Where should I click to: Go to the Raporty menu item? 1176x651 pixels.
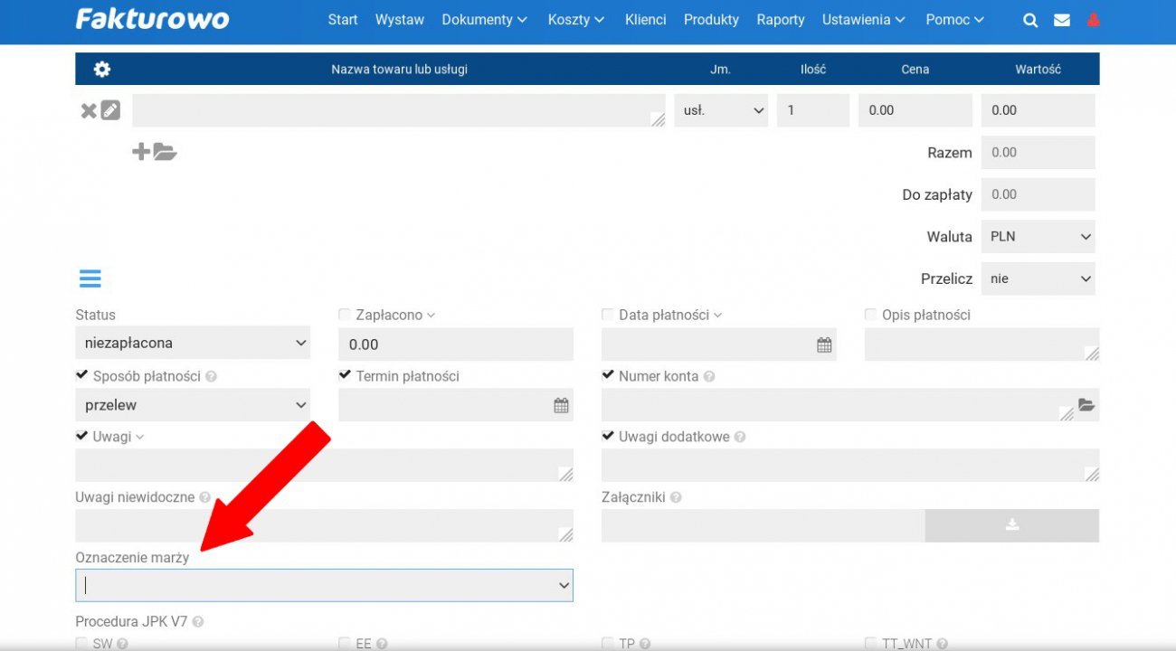click(x=780, y=20)
